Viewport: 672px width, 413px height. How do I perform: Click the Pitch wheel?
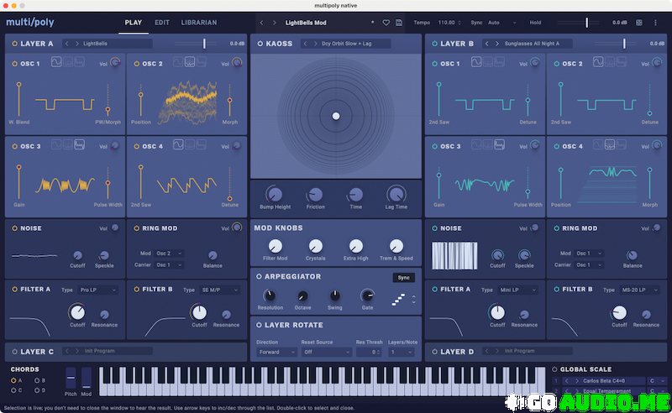pos(71,378)
